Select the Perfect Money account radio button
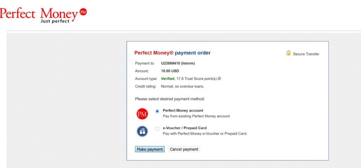Screen dimensions: 361x168 157,111
